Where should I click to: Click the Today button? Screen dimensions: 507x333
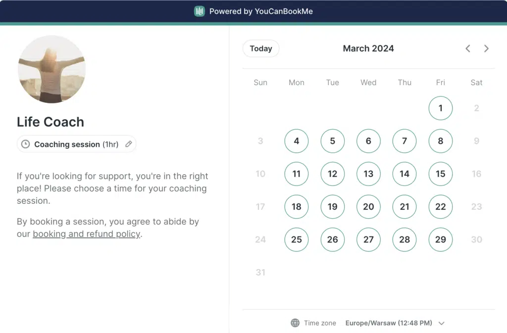point(260,48)
